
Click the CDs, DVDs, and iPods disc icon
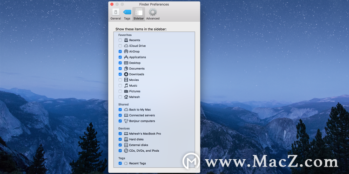[126, 151]
